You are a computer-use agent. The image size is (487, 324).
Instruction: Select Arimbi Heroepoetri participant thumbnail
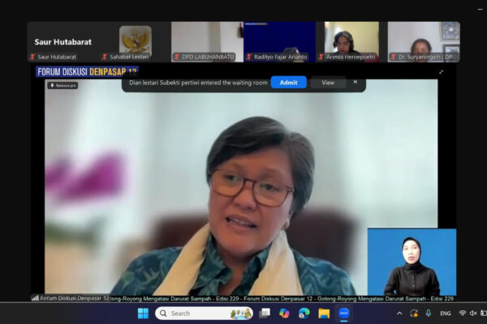[x=351, y=42]
